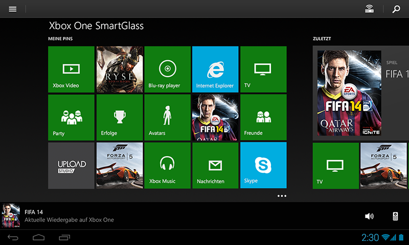Launch Forza Motorsport 5 tile in Meine Pins
Image resolution: width=409 pixels, height=245 pixels.
[120, 165]
